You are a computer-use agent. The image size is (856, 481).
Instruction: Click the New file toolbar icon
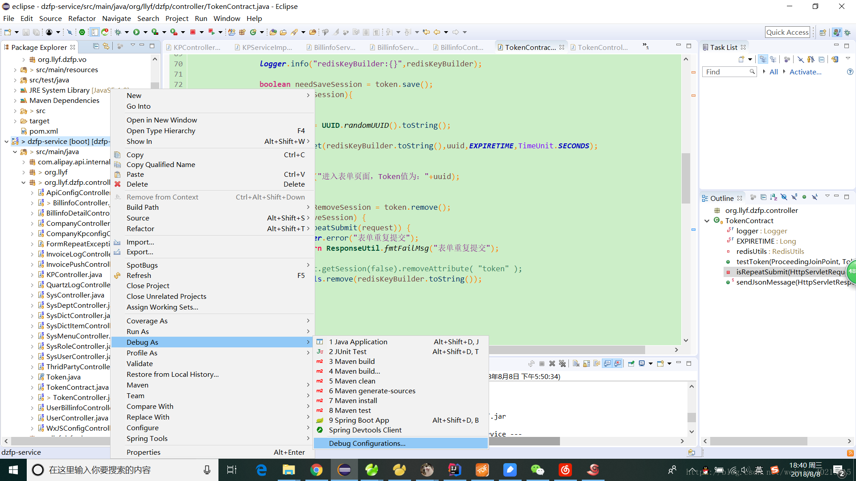pos(8,32)
